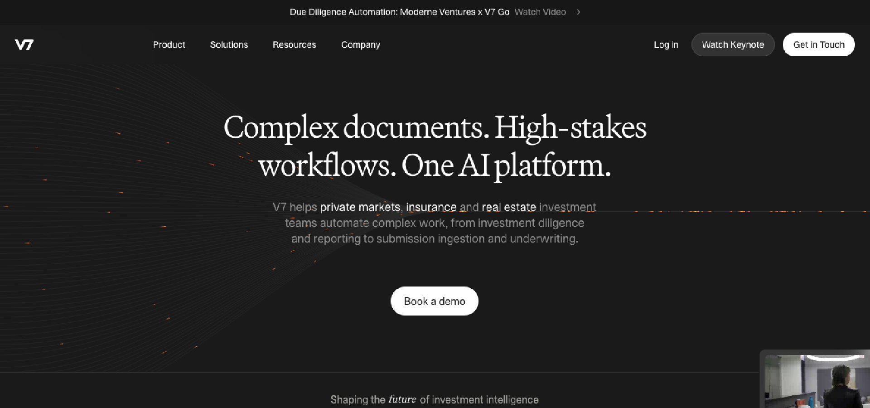Click the Get in Touch button
870x408 pixels.
pyautogui.click(x=819, y=44)
